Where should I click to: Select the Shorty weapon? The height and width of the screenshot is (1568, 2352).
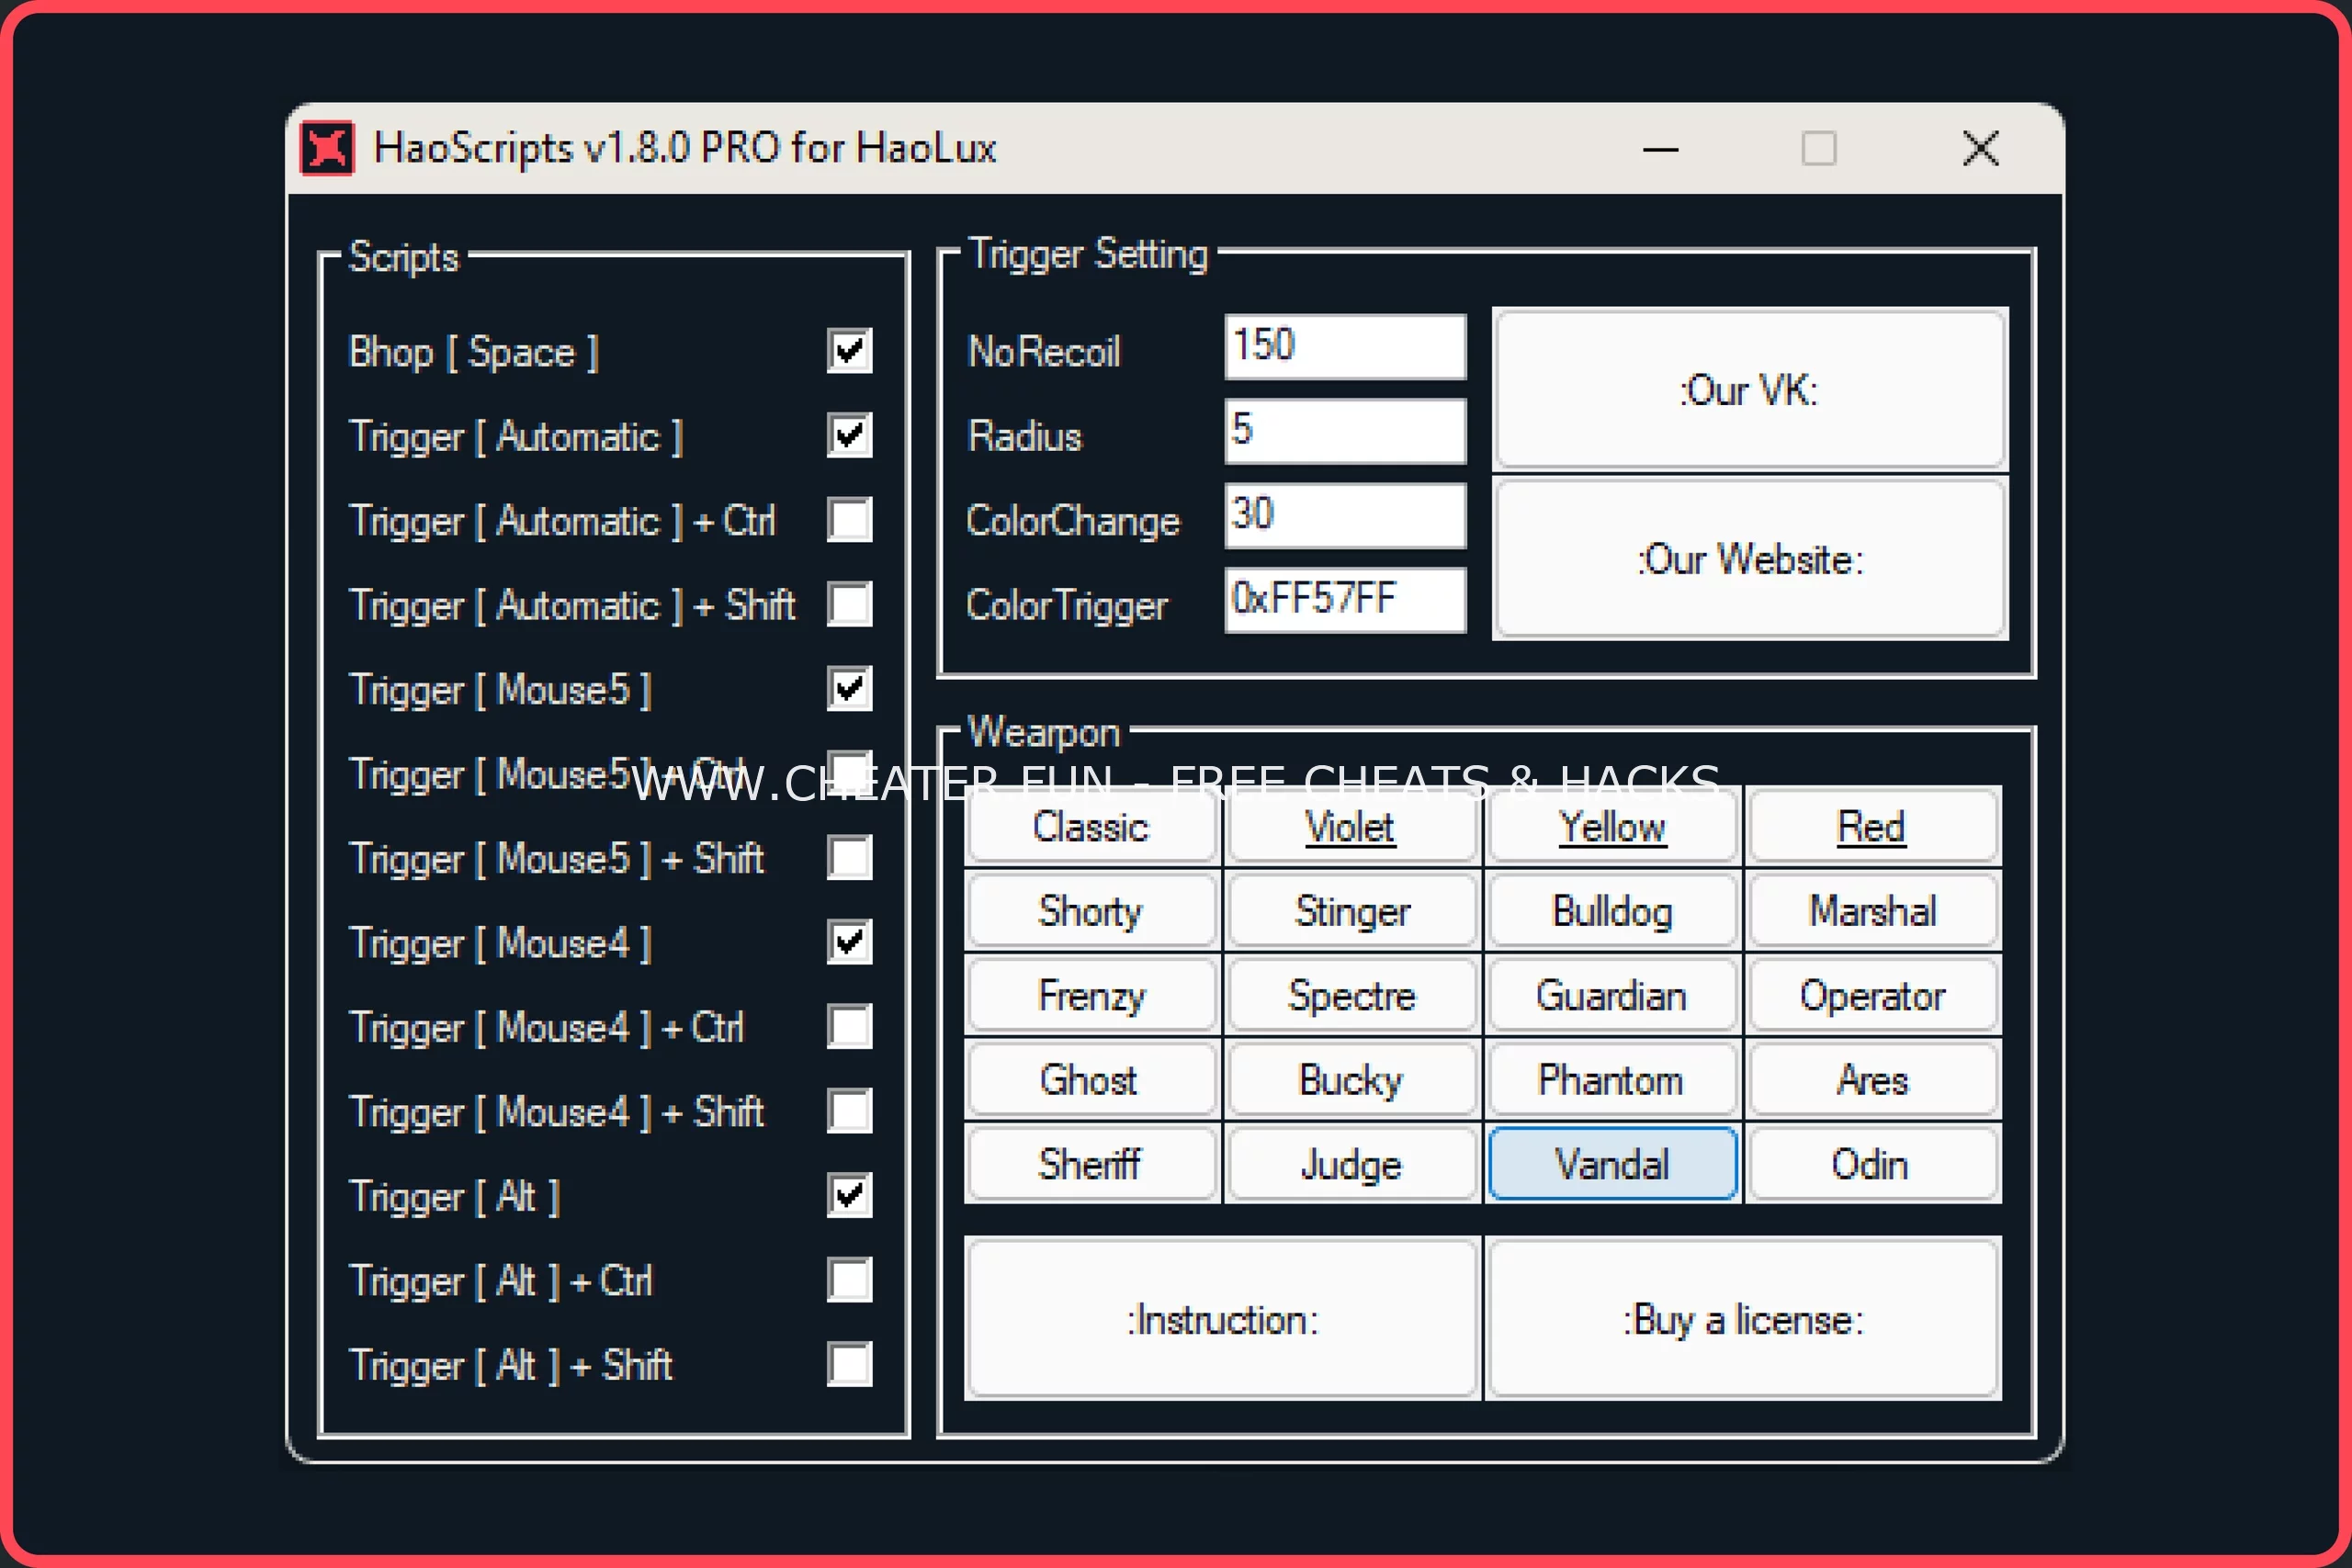pos(1092,910)
